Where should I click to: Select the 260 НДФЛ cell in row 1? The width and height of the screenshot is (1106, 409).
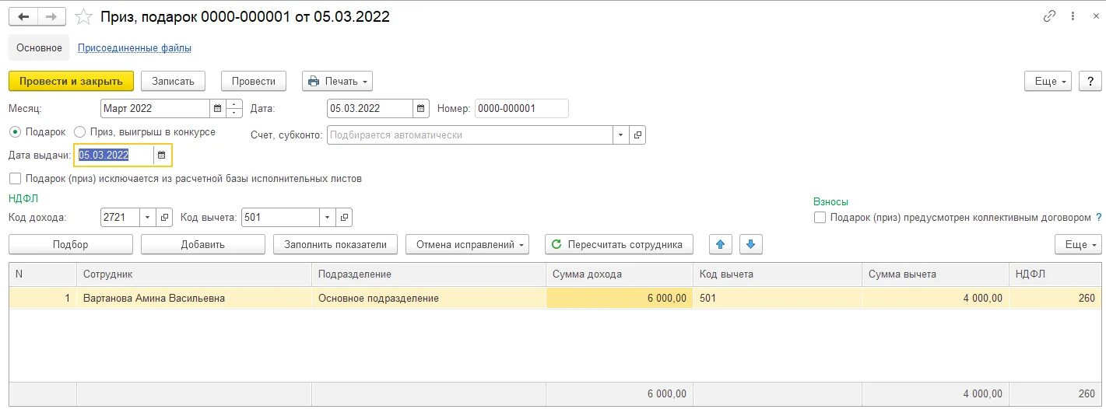[x=1055, y=298]
